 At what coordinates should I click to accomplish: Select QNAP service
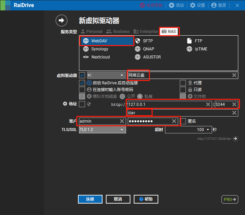(145, 49)
